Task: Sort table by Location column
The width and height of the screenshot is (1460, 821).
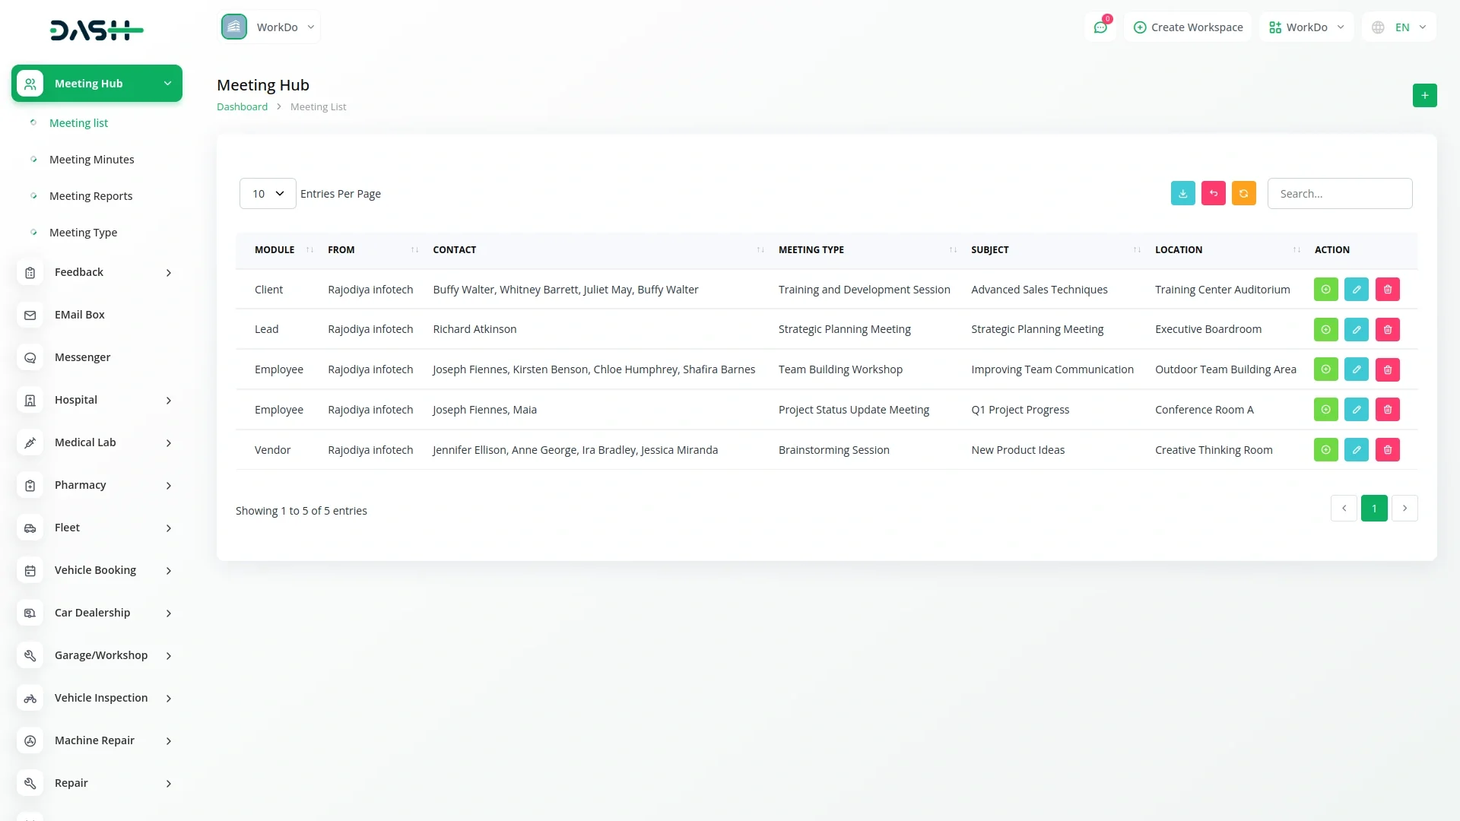Action: (x=1178, y=250)
